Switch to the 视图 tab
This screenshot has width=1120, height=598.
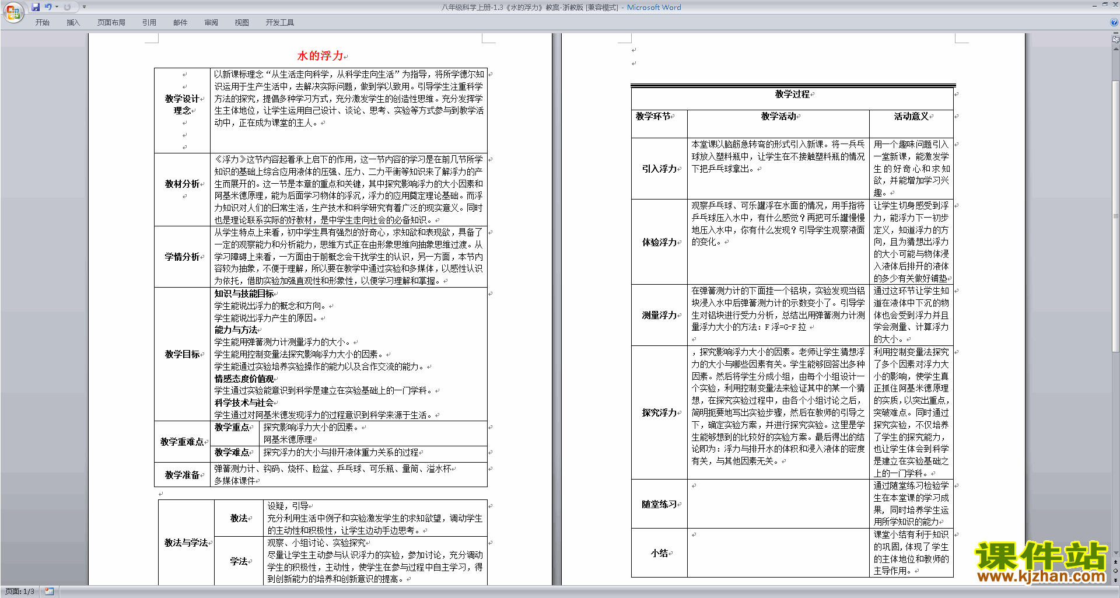coord(242,23)
